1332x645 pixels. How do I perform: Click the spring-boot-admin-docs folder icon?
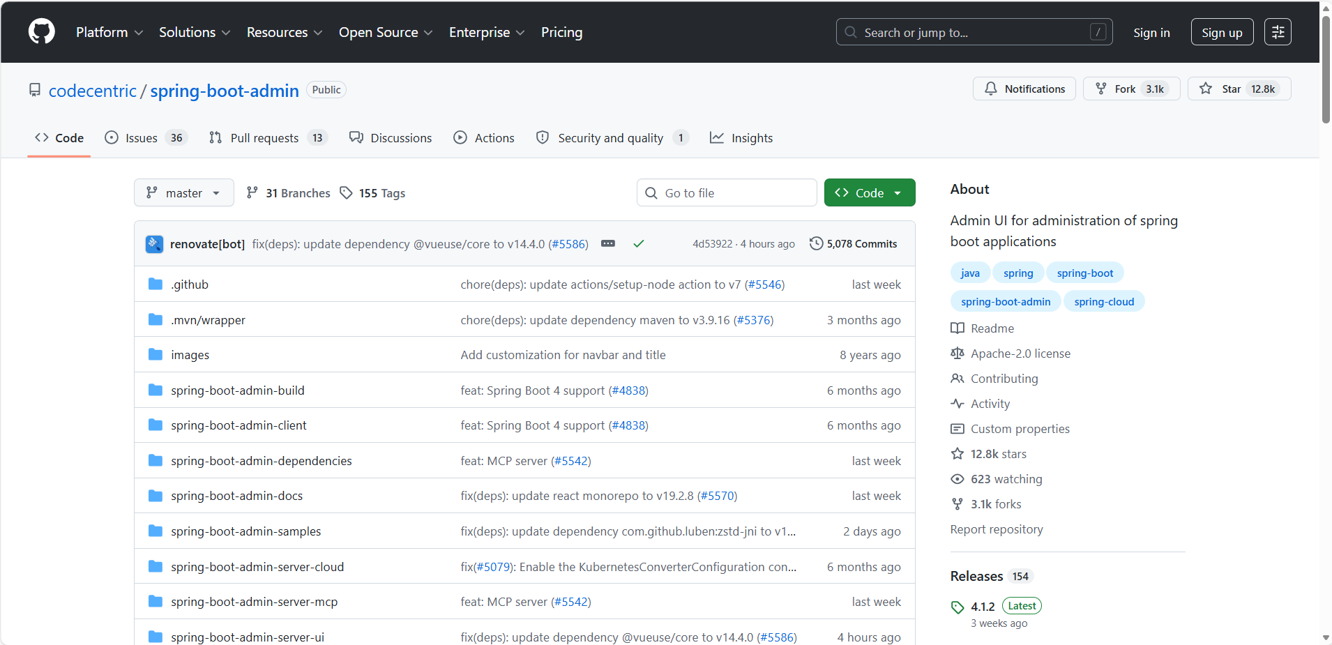pyautogui.click(x=156, y=496)
